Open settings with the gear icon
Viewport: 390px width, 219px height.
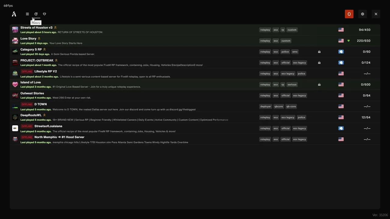(x=363, y=14)
